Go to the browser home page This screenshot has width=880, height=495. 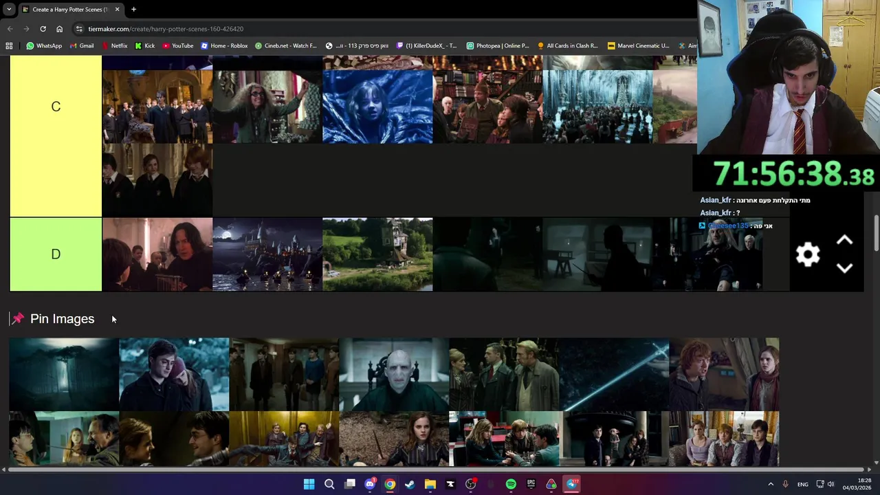click(x=59, y=29)
